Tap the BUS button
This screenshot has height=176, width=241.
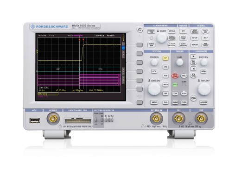[x=165, y=102]
